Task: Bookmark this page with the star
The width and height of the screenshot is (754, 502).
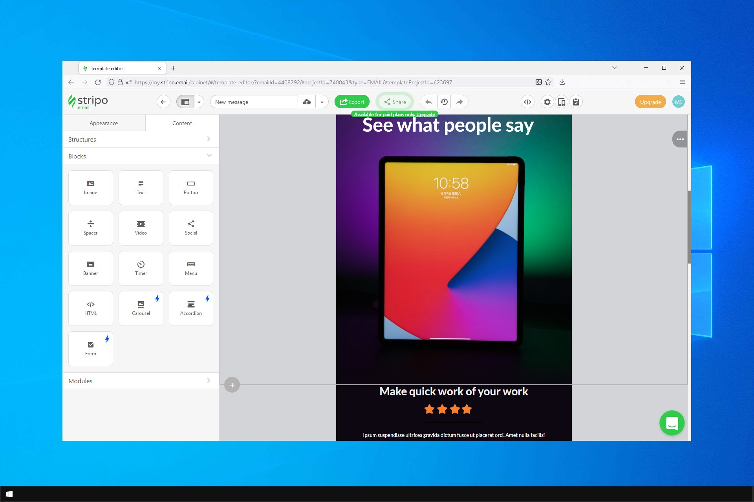Action: pyautogui.click(x=548, y=82)
